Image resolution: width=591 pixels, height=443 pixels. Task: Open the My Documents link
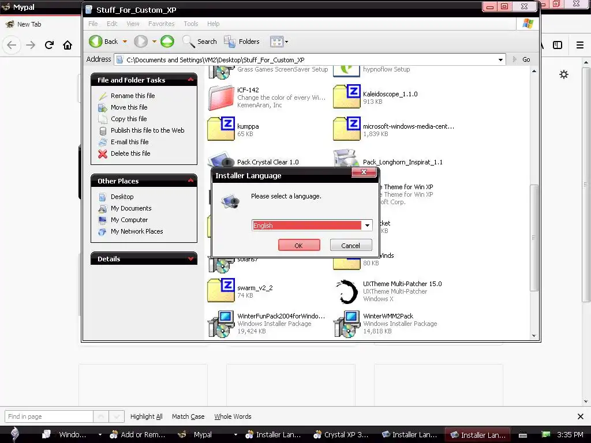click(x=131, y=208)
